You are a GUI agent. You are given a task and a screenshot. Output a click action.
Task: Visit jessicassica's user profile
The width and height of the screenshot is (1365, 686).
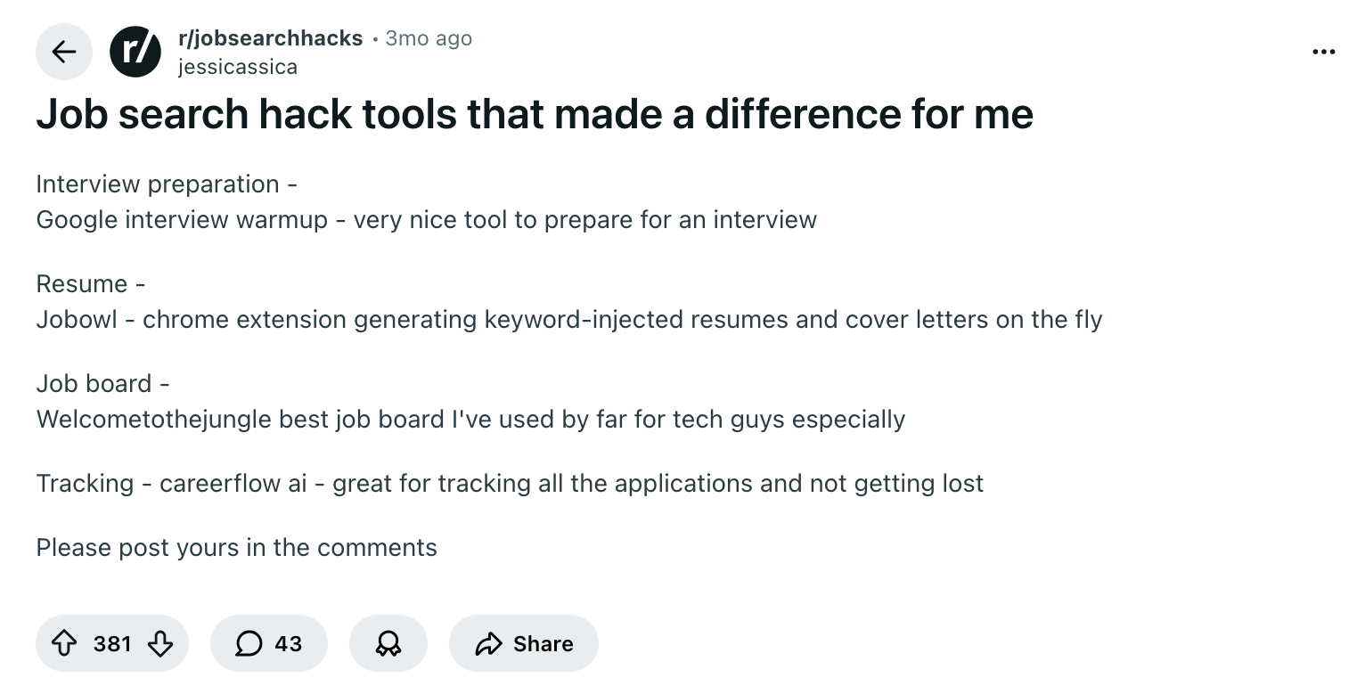238,67
